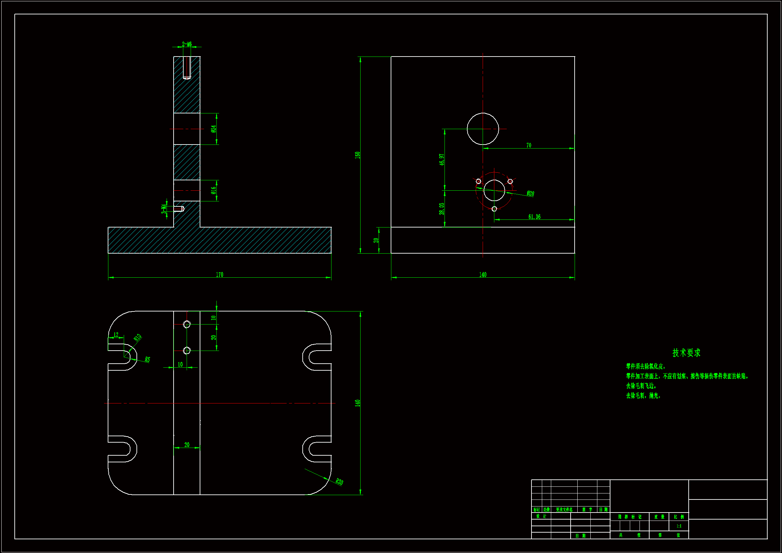782x553 pixels.
Task: Click the R10 slot radius label
Action: click(137, 338)
